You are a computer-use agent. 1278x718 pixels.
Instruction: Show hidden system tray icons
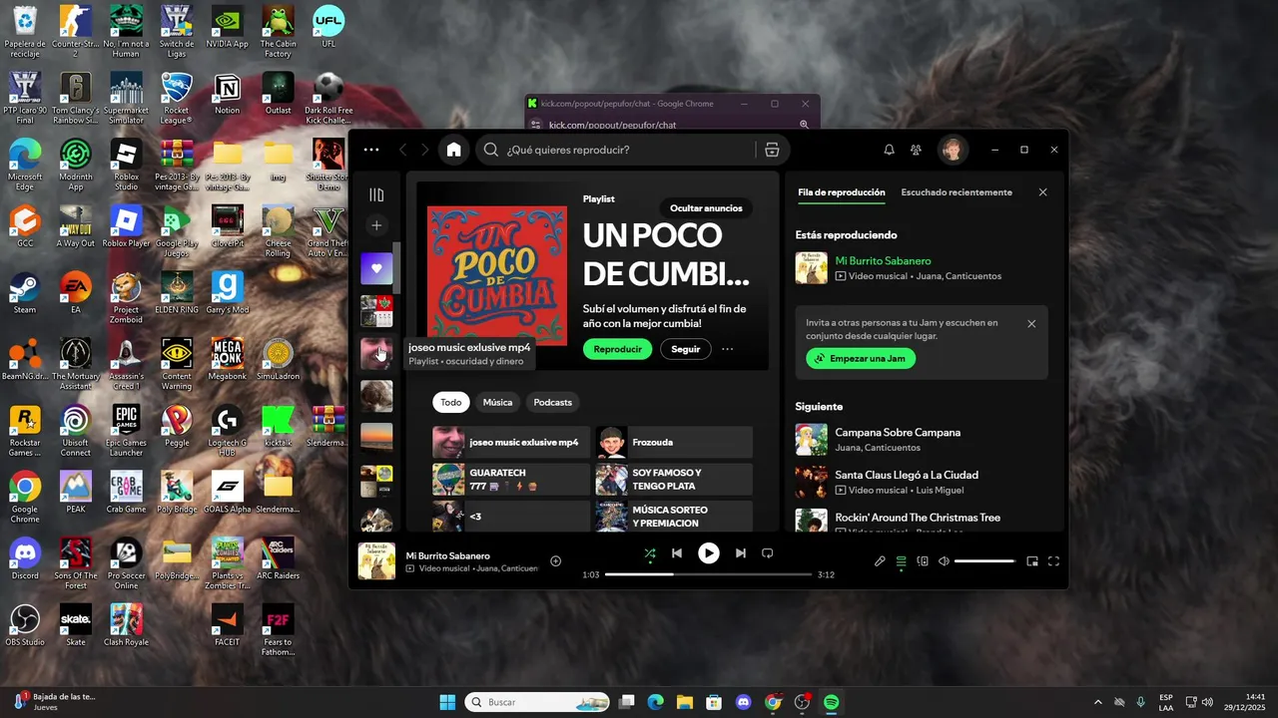point(1098,702)
